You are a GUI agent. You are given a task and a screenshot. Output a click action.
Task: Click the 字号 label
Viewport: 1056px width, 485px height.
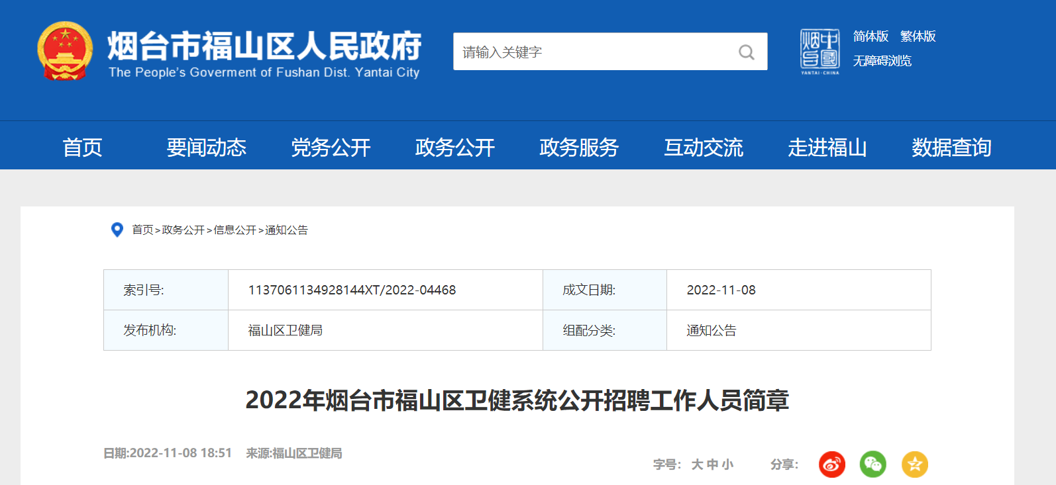click(x=667, y=464)
